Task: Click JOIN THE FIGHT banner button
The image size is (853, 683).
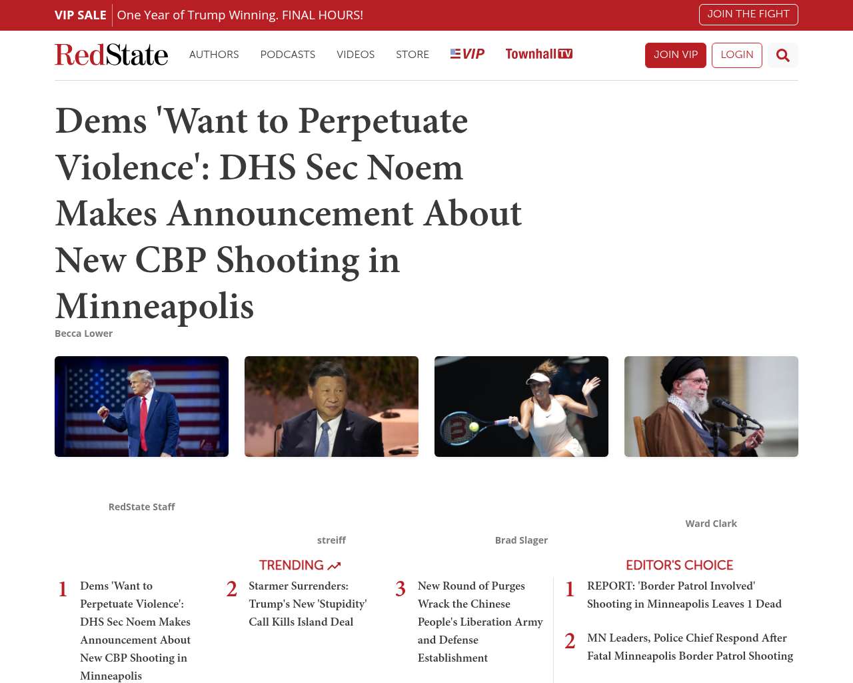Action: point(748,14)
